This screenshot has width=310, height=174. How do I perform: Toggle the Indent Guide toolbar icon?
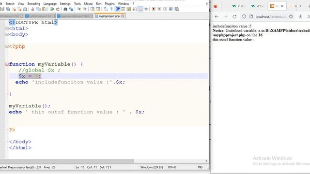[118, 9]
